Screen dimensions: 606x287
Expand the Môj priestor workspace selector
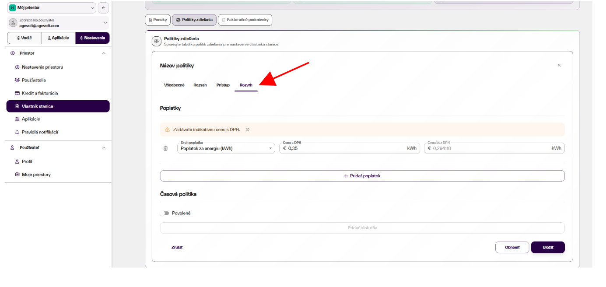tap(52, 7)
